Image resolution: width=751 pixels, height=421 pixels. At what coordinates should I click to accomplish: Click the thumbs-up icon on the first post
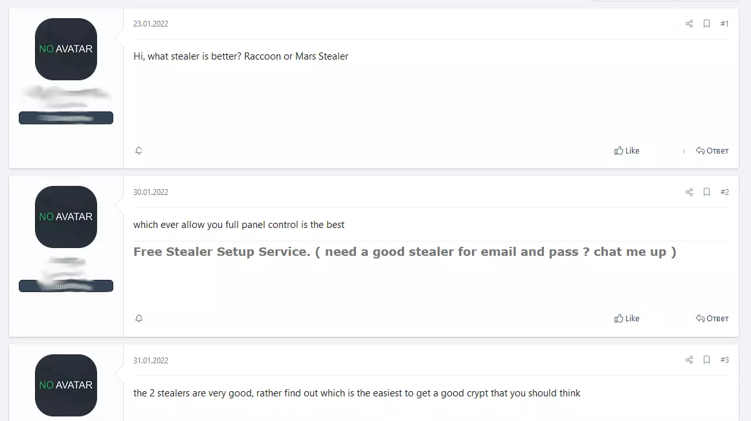click(619, 150)
